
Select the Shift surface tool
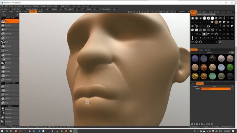pos(10,95)
